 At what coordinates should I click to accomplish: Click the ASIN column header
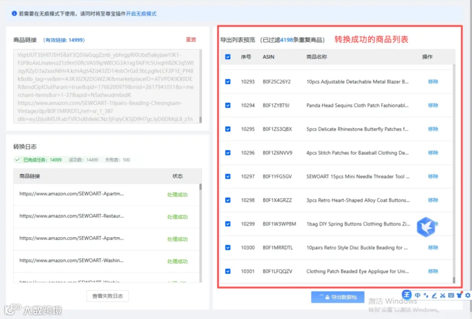click(x=269, y=57)
